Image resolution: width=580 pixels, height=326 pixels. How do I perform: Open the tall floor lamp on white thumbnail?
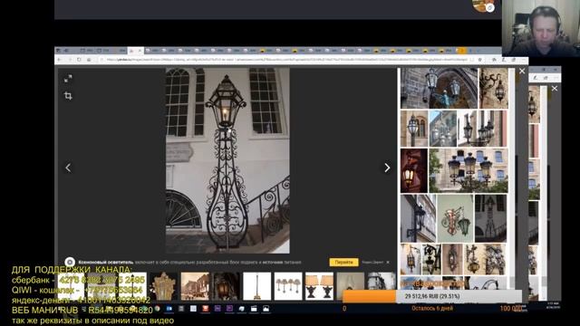pyautogui.click(x=257, y=286)
